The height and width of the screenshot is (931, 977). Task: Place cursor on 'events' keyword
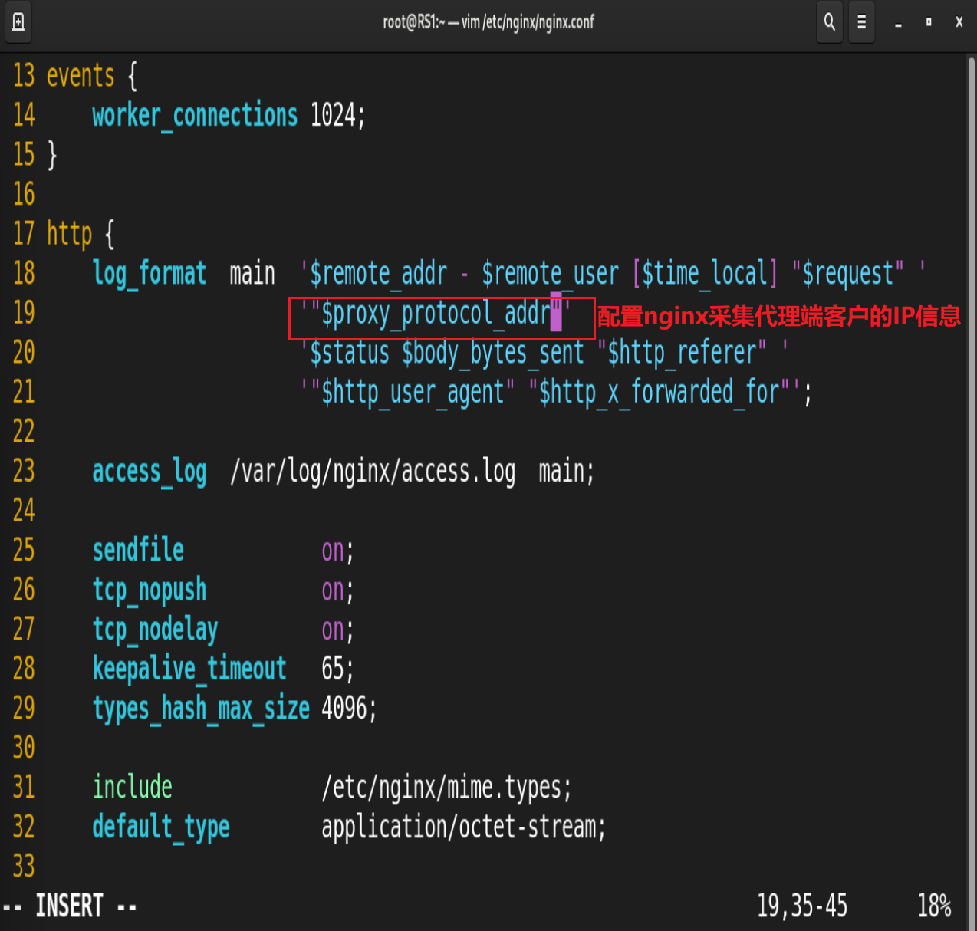pos(81,76)
